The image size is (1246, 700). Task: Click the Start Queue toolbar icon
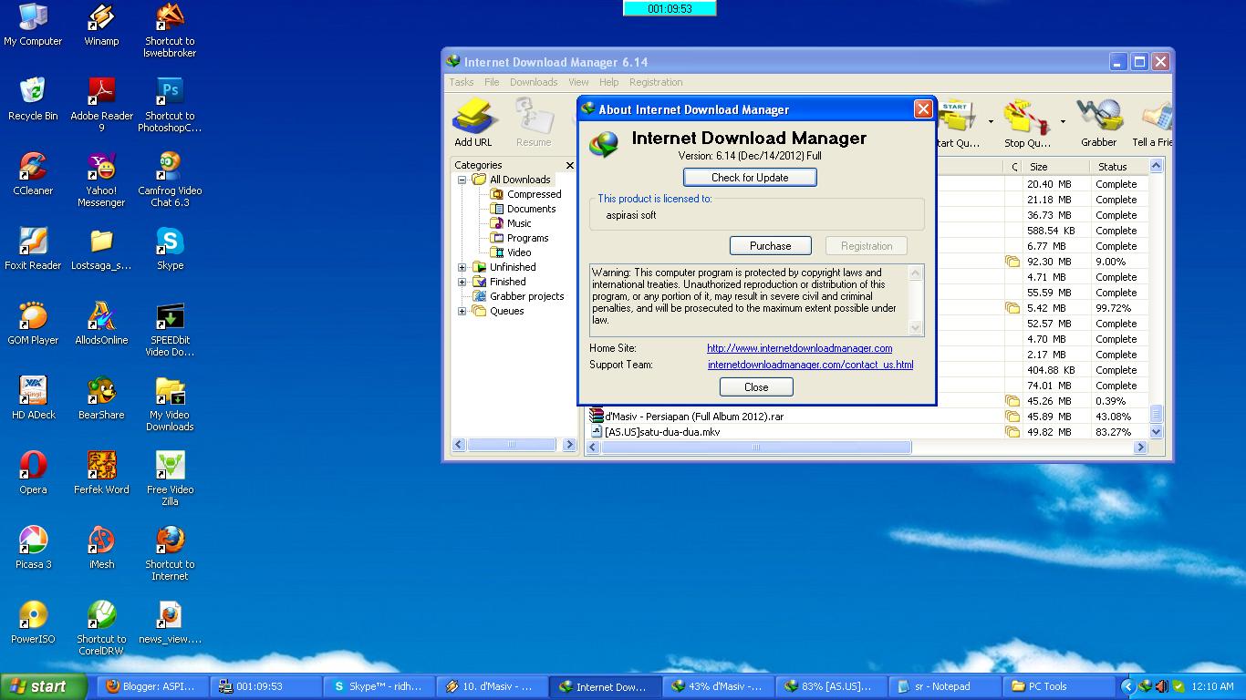pos(958,123)
